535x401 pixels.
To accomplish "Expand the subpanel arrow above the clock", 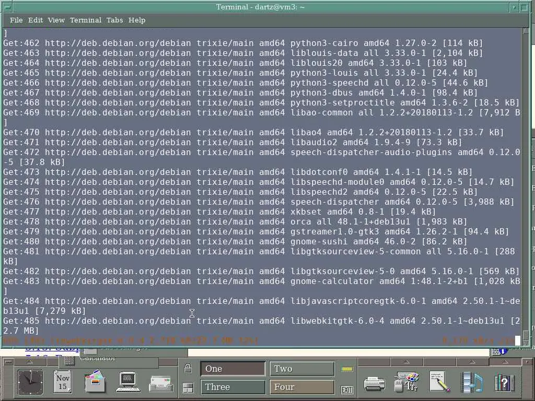I will point(30,362).
